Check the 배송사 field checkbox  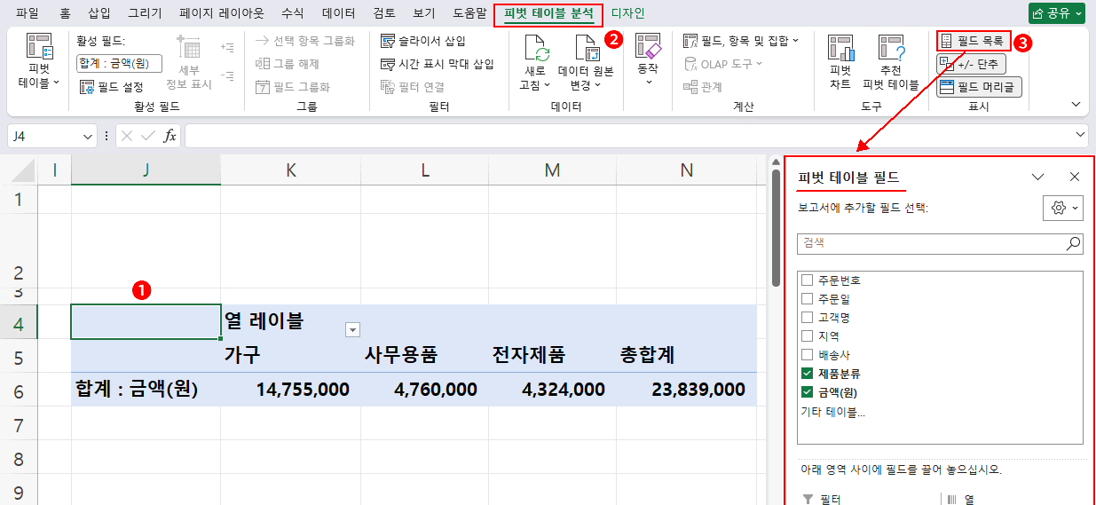pyautogui.click(x=807, y=355)
